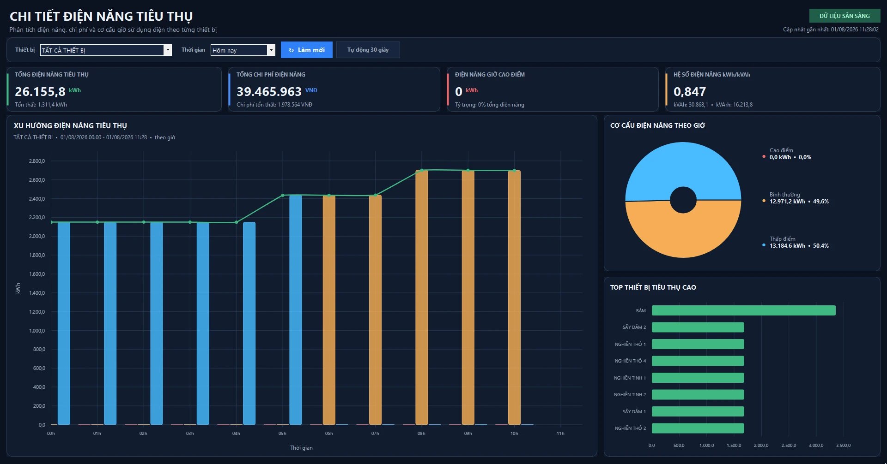The width and height of the screenshot is (887, 464).
Task: Click the blue Thấp điểm legend dot
Action: pos(764,245)
